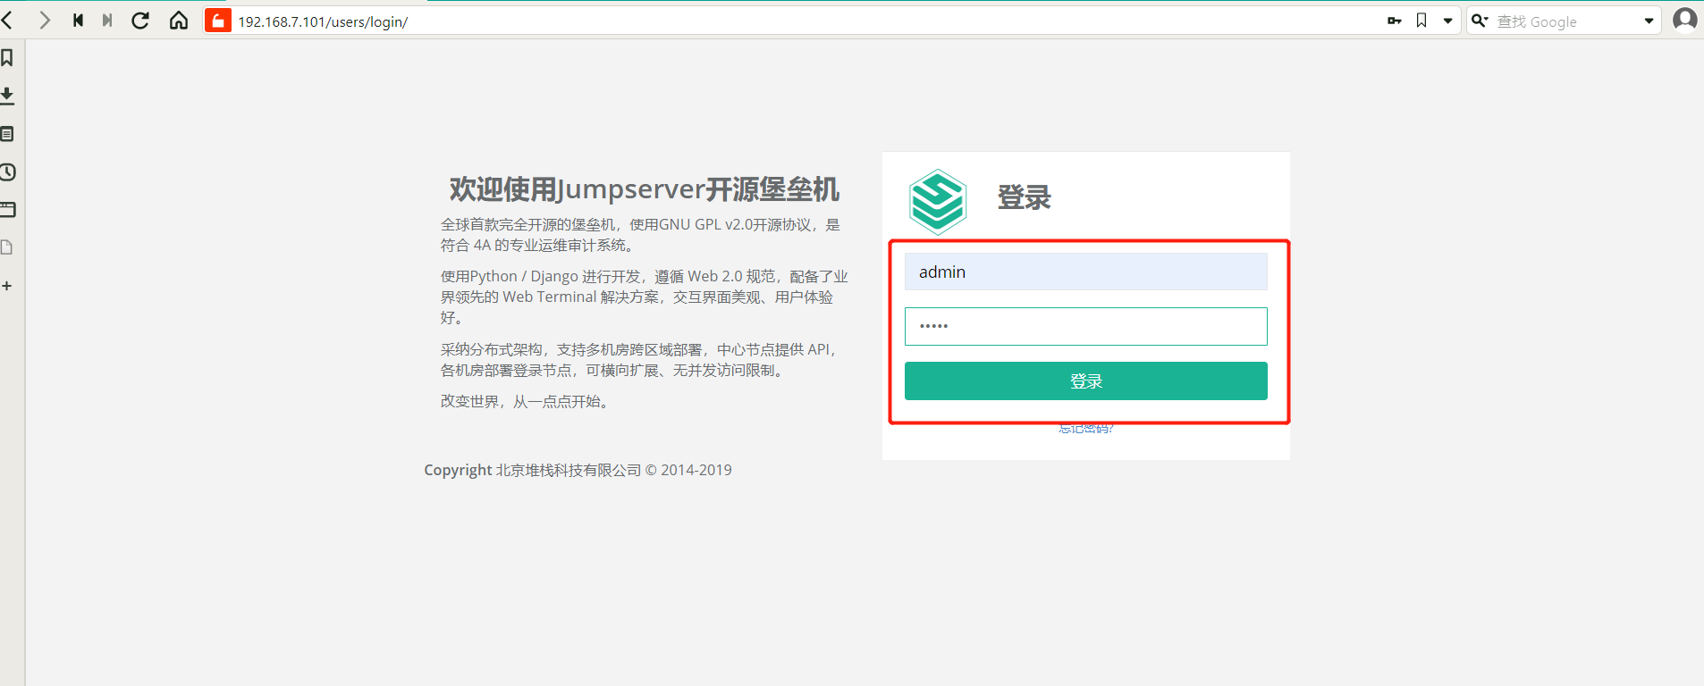
Task: Open the Notes panel in sidebar
Action: tap(7, 134)
